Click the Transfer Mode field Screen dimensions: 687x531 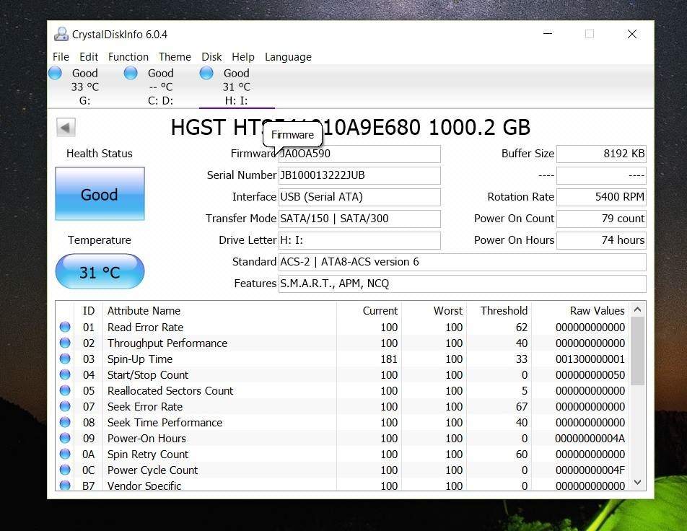pyautogui.click(x=359, y=219)
